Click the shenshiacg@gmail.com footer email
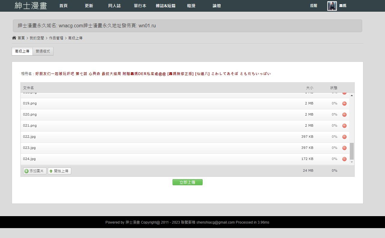 tap(215, 222)
